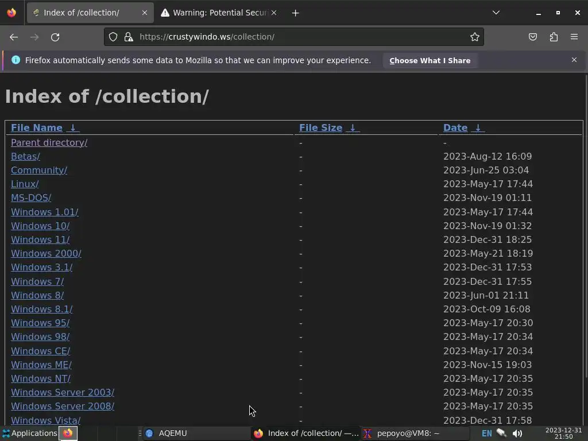Click the page vertical scrollbar
This screenshot has height=441, width=588.
point(586,226)
